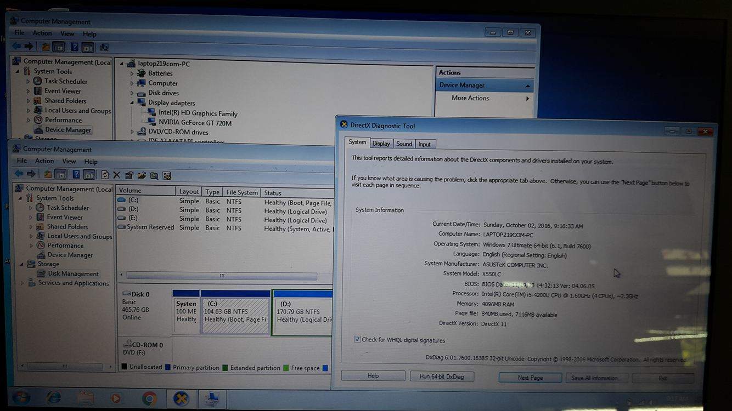Click the Properties icon in Disk Management toolbar
732x411 pixels.
coord(129,175)
